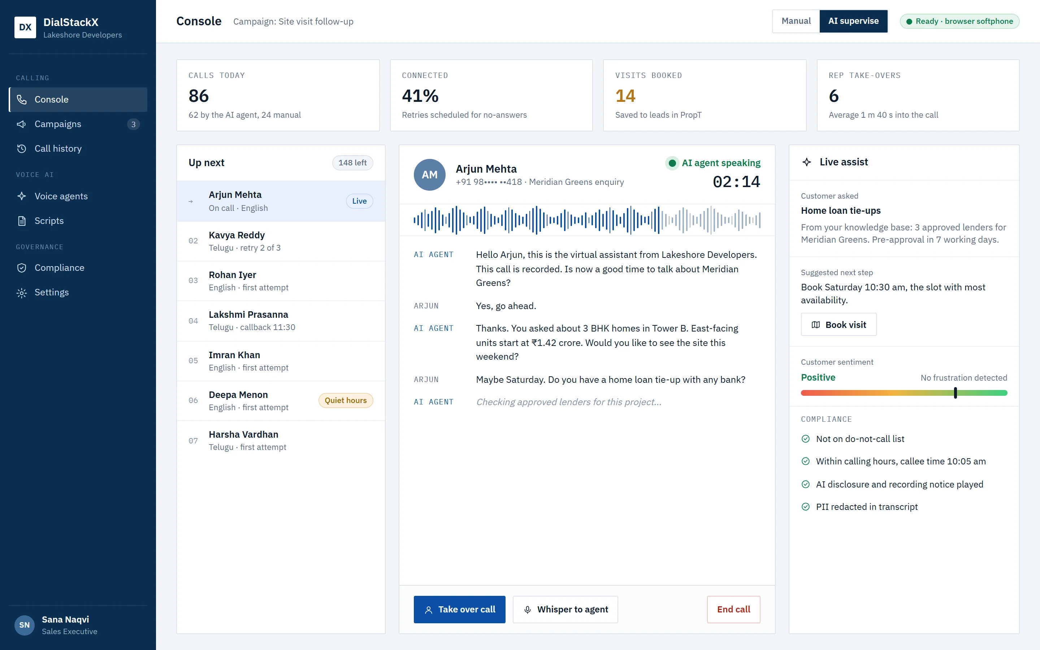The image size is (1040, 650).
Task: Open Campaigns in the sidebar
Action: [x=78, y=124]
